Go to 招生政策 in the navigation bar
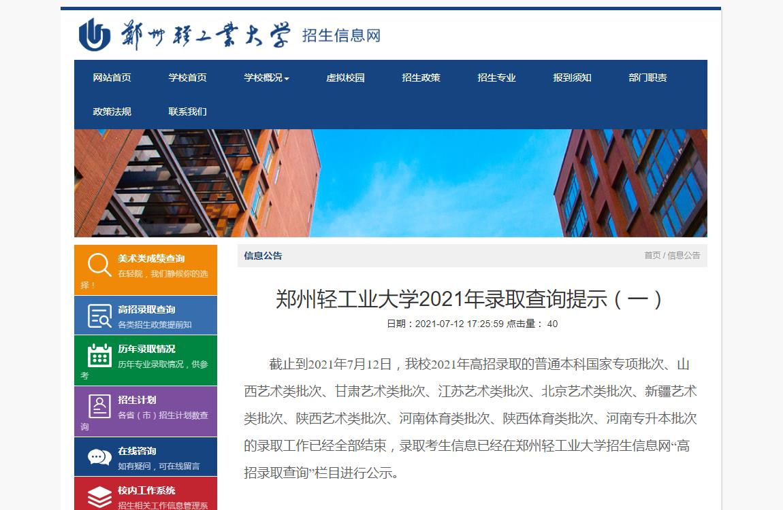Viewport: 783px width, 510px height. tap(421, 78)
